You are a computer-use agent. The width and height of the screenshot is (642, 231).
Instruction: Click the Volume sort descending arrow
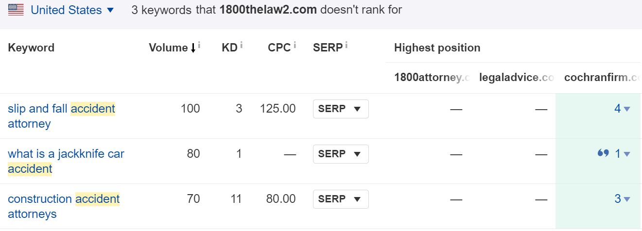(193, 48)
